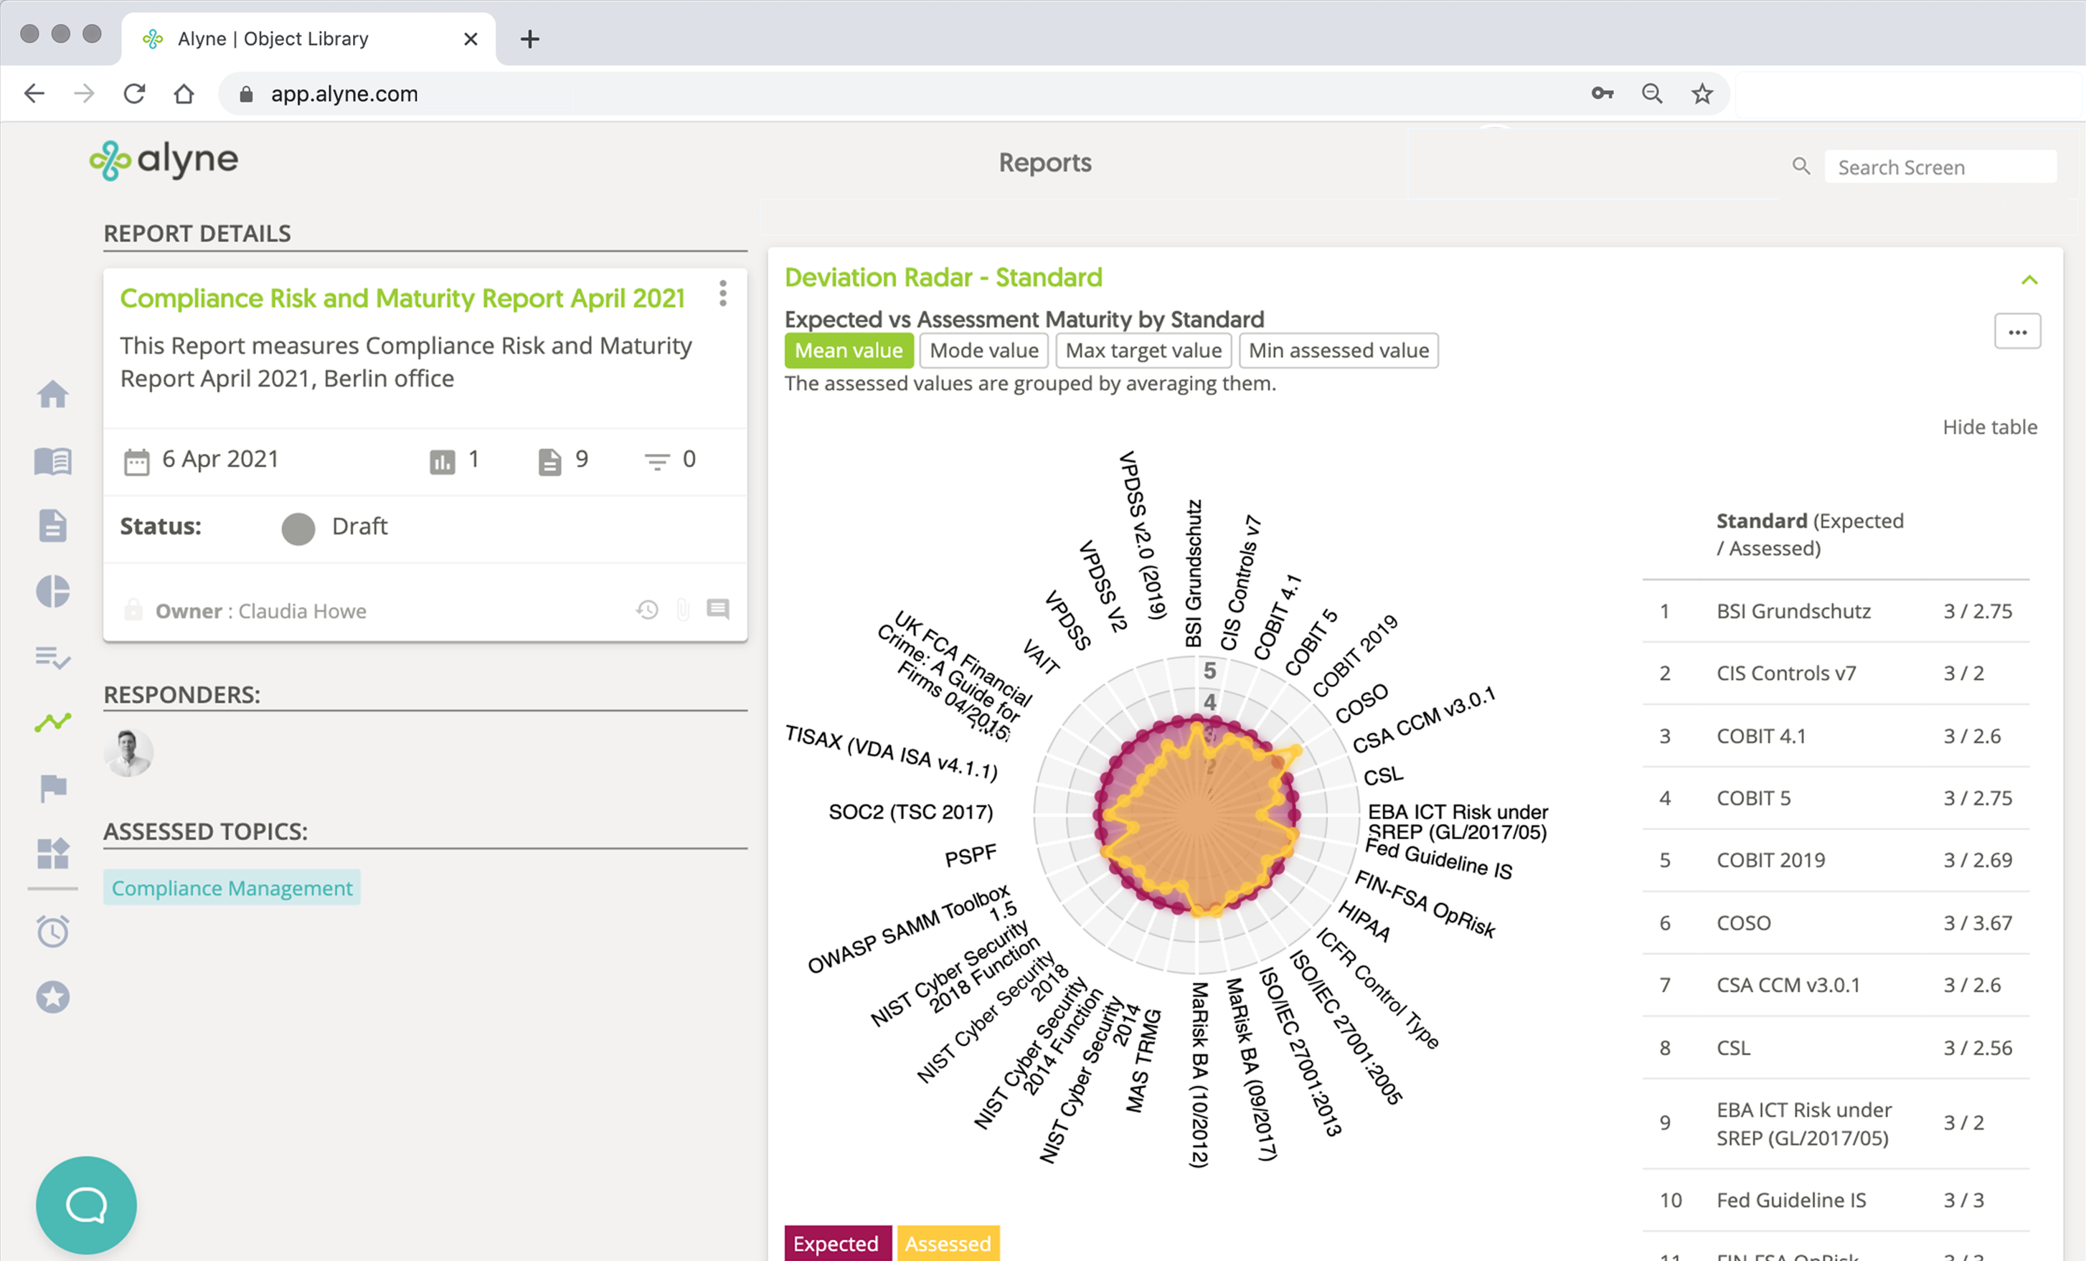Select the EBA ICT Risk under SREP row
Image resolution: width=2086 pixels, height=1261 pixels.
(x=1836, y=1124)
